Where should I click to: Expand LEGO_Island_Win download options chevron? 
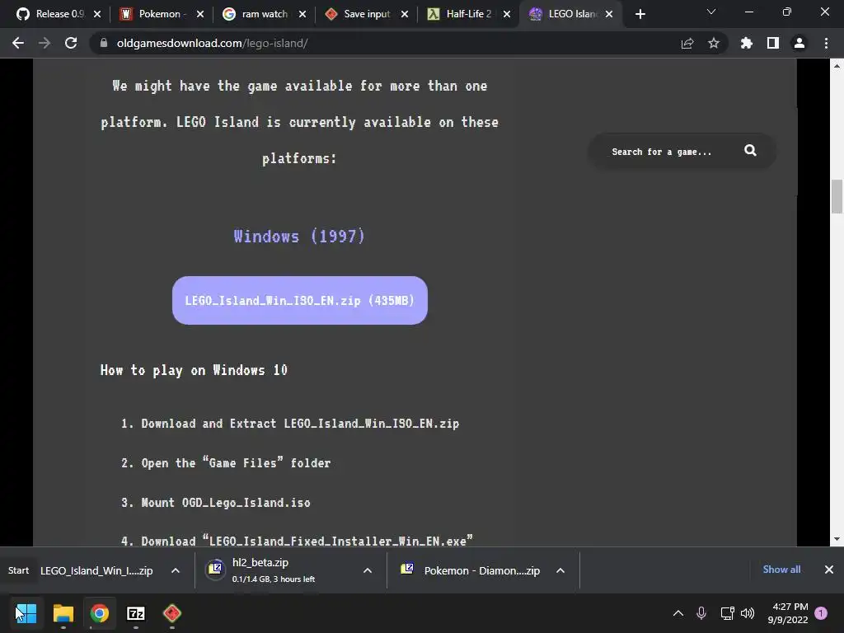click(176, 570)
